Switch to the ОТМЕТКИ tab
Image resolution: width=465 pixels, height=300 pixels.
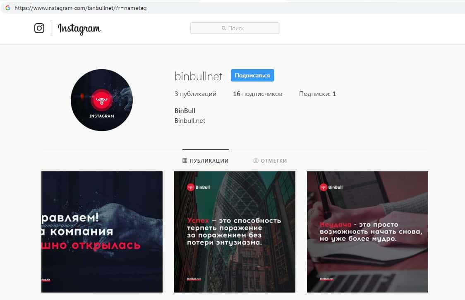pos(270,161)
